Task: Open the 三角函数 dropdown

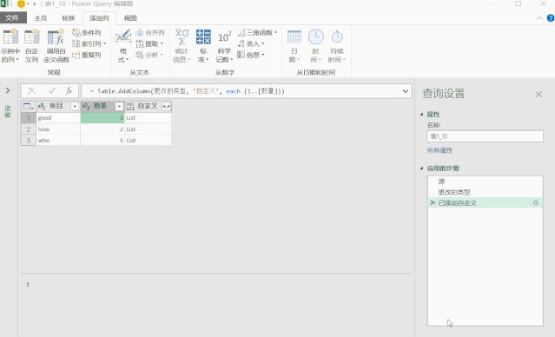Action: (x=257, y=32)
